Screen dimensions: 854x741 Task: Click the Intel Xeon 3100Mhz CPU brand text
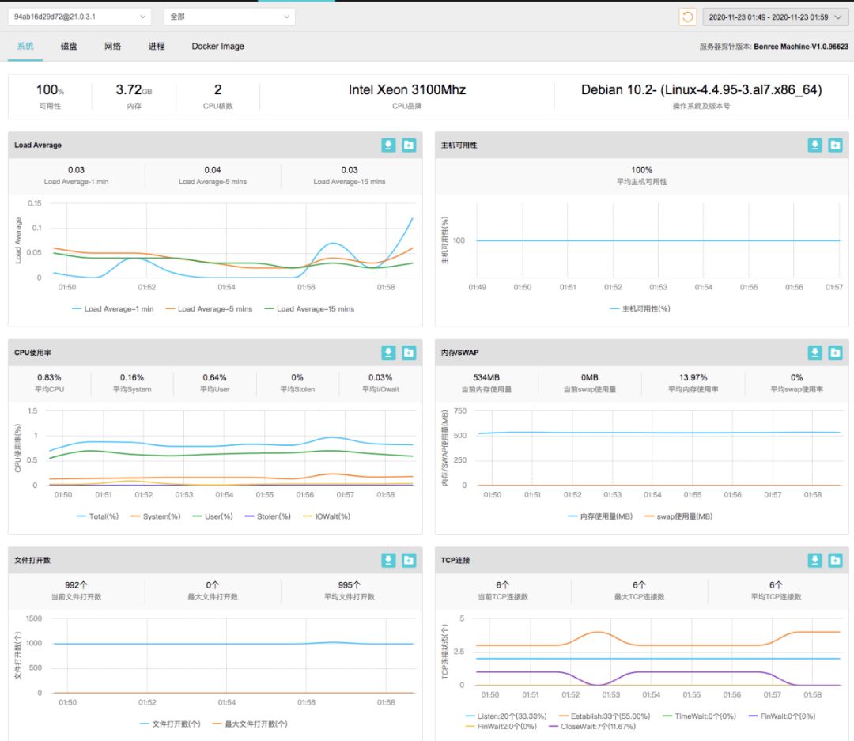(x=407, y=90)
